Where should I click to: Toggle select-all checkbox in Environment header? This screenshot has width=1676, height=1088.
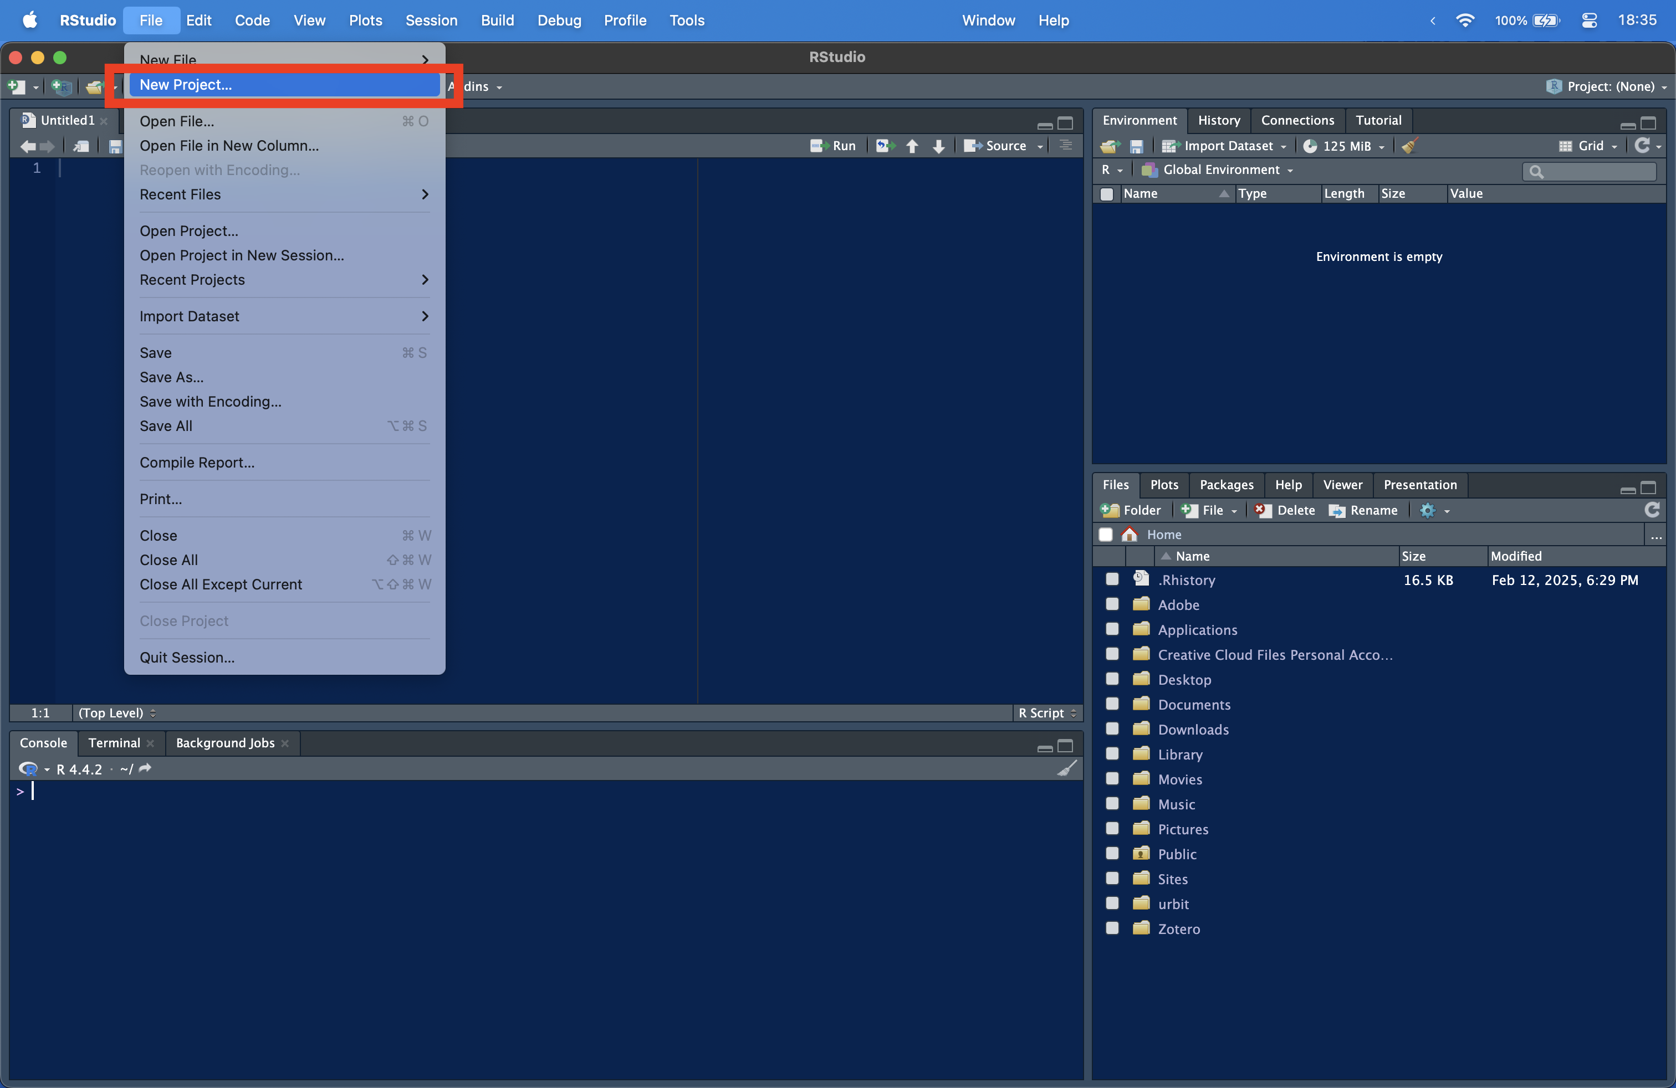click(1106, 193)
